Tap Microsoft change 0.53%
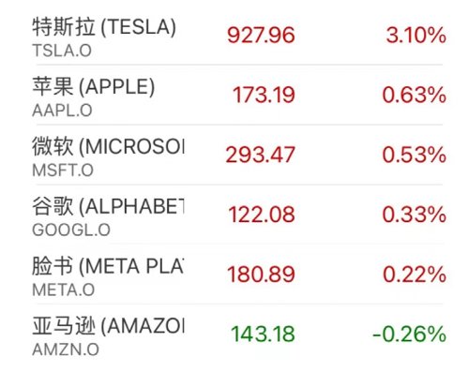 click(415, 155)
